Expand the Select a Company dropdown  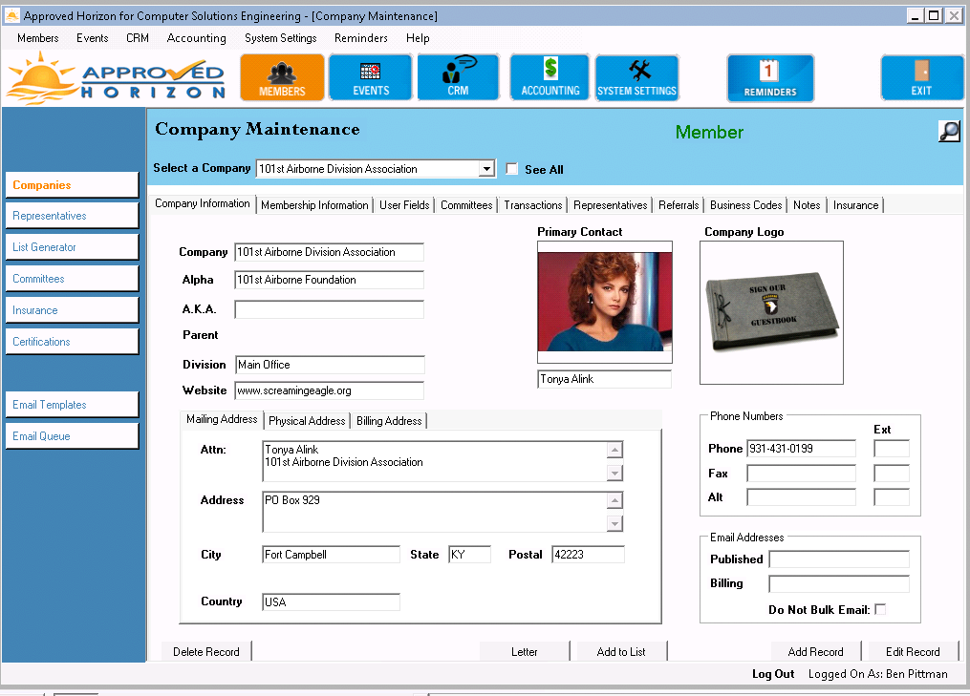pos(486,169)
